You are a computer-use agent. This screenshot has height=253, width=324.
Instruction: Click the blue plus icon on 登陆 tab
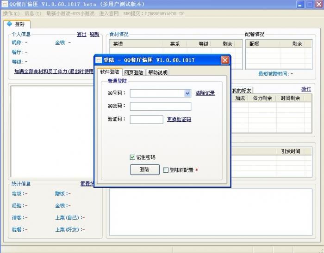click(x=10, y=24)
